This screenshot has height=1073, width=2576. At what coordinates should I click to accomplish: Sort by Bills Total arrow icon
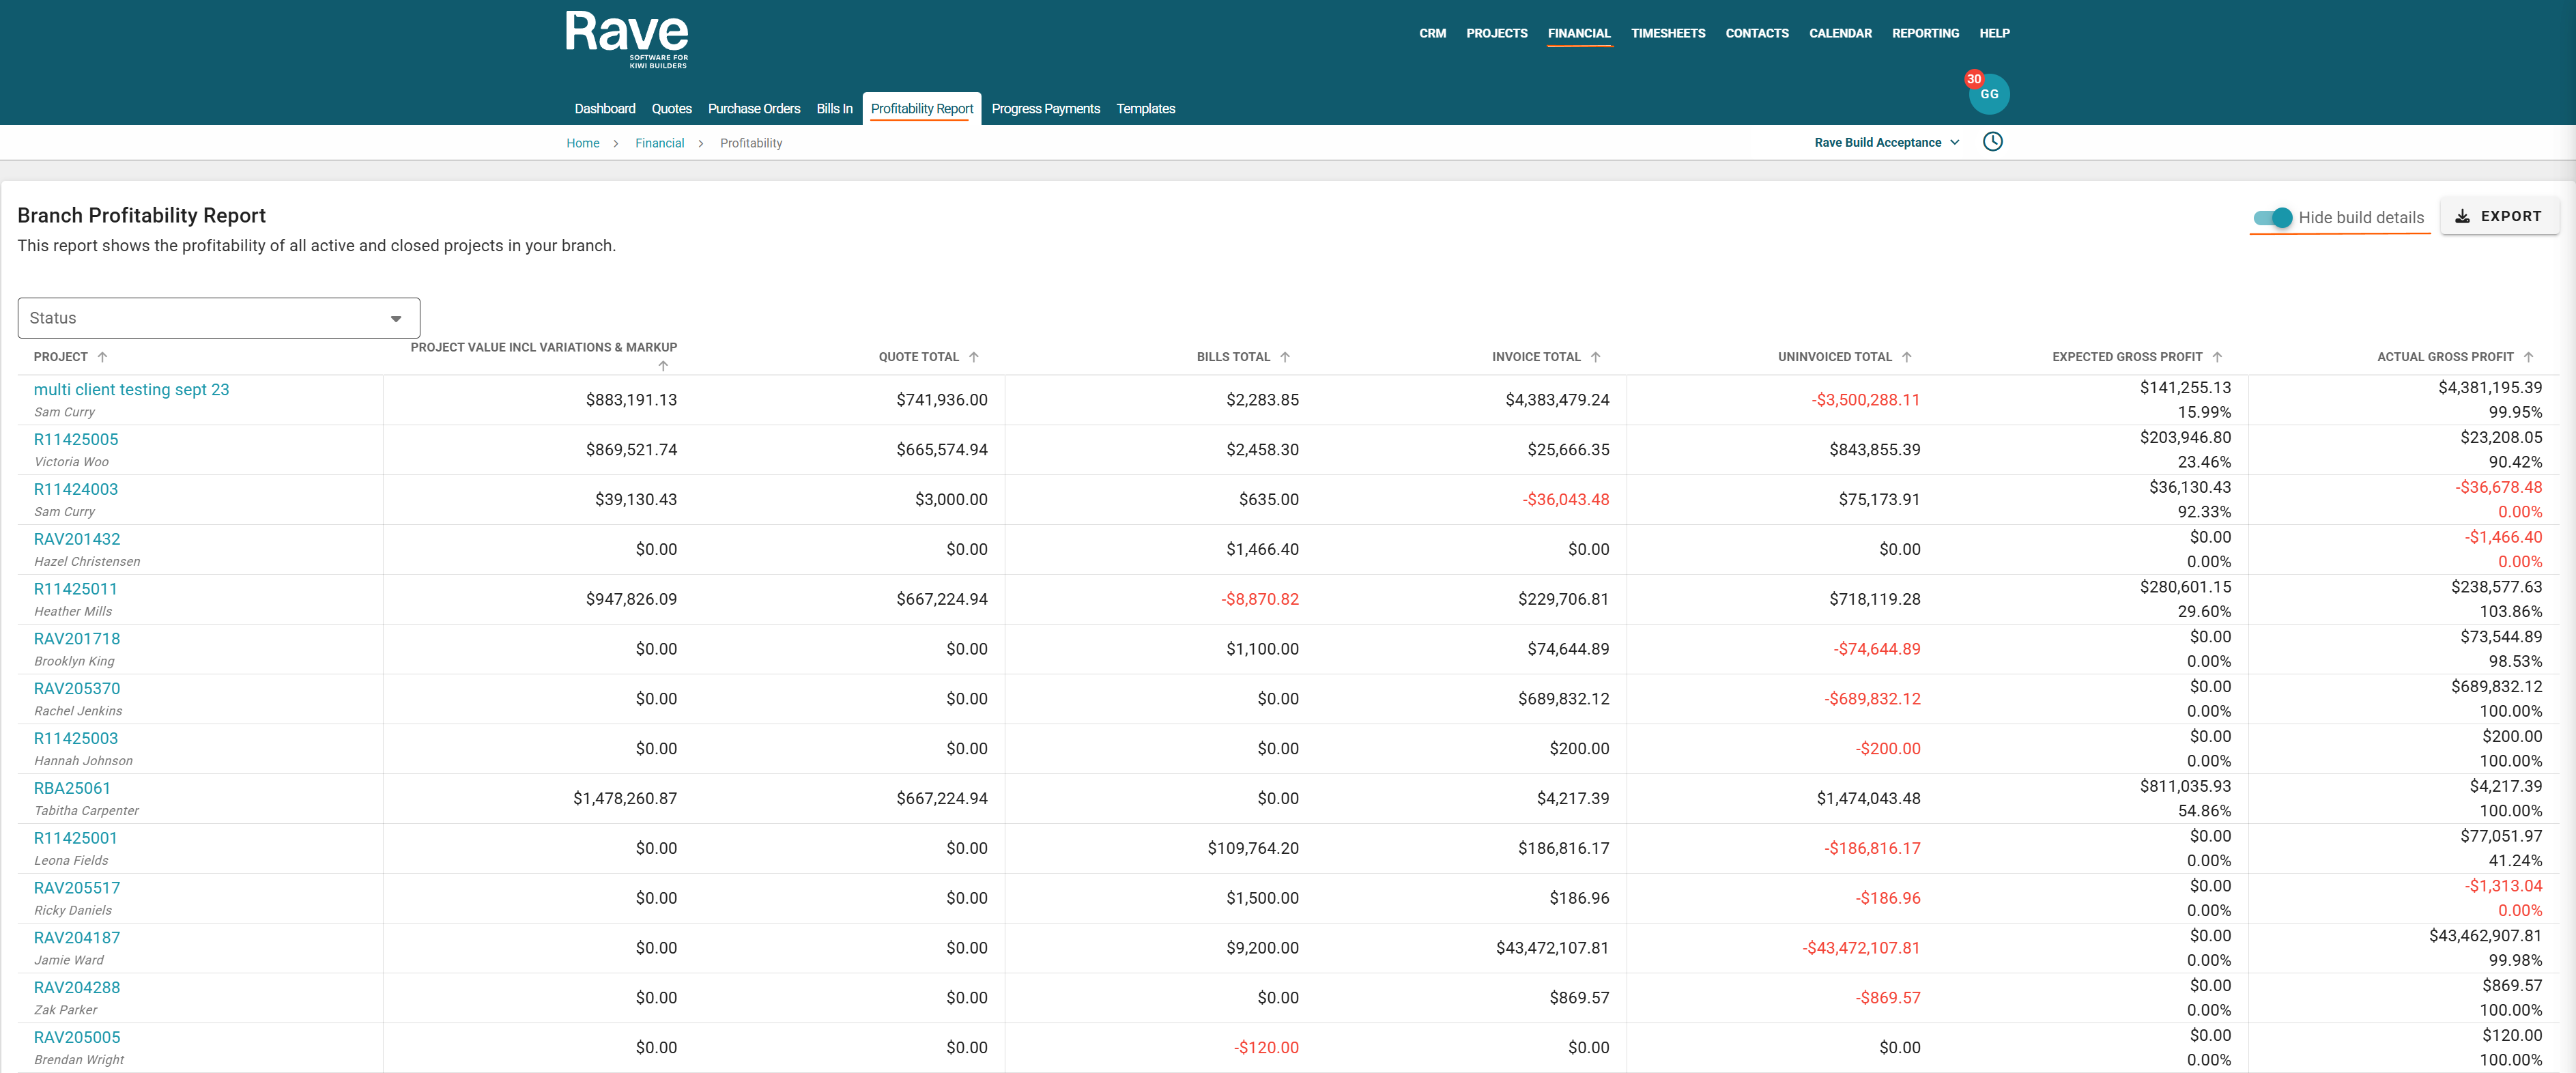1285,357
